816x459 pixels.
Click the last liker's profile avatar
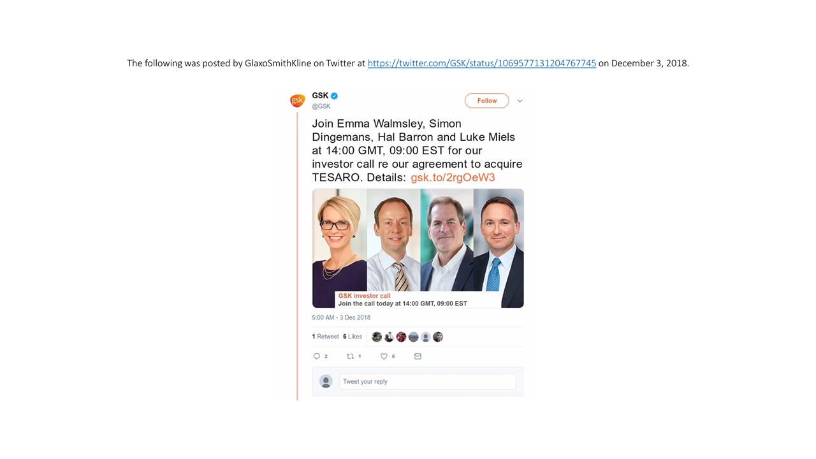click(438, 337)
